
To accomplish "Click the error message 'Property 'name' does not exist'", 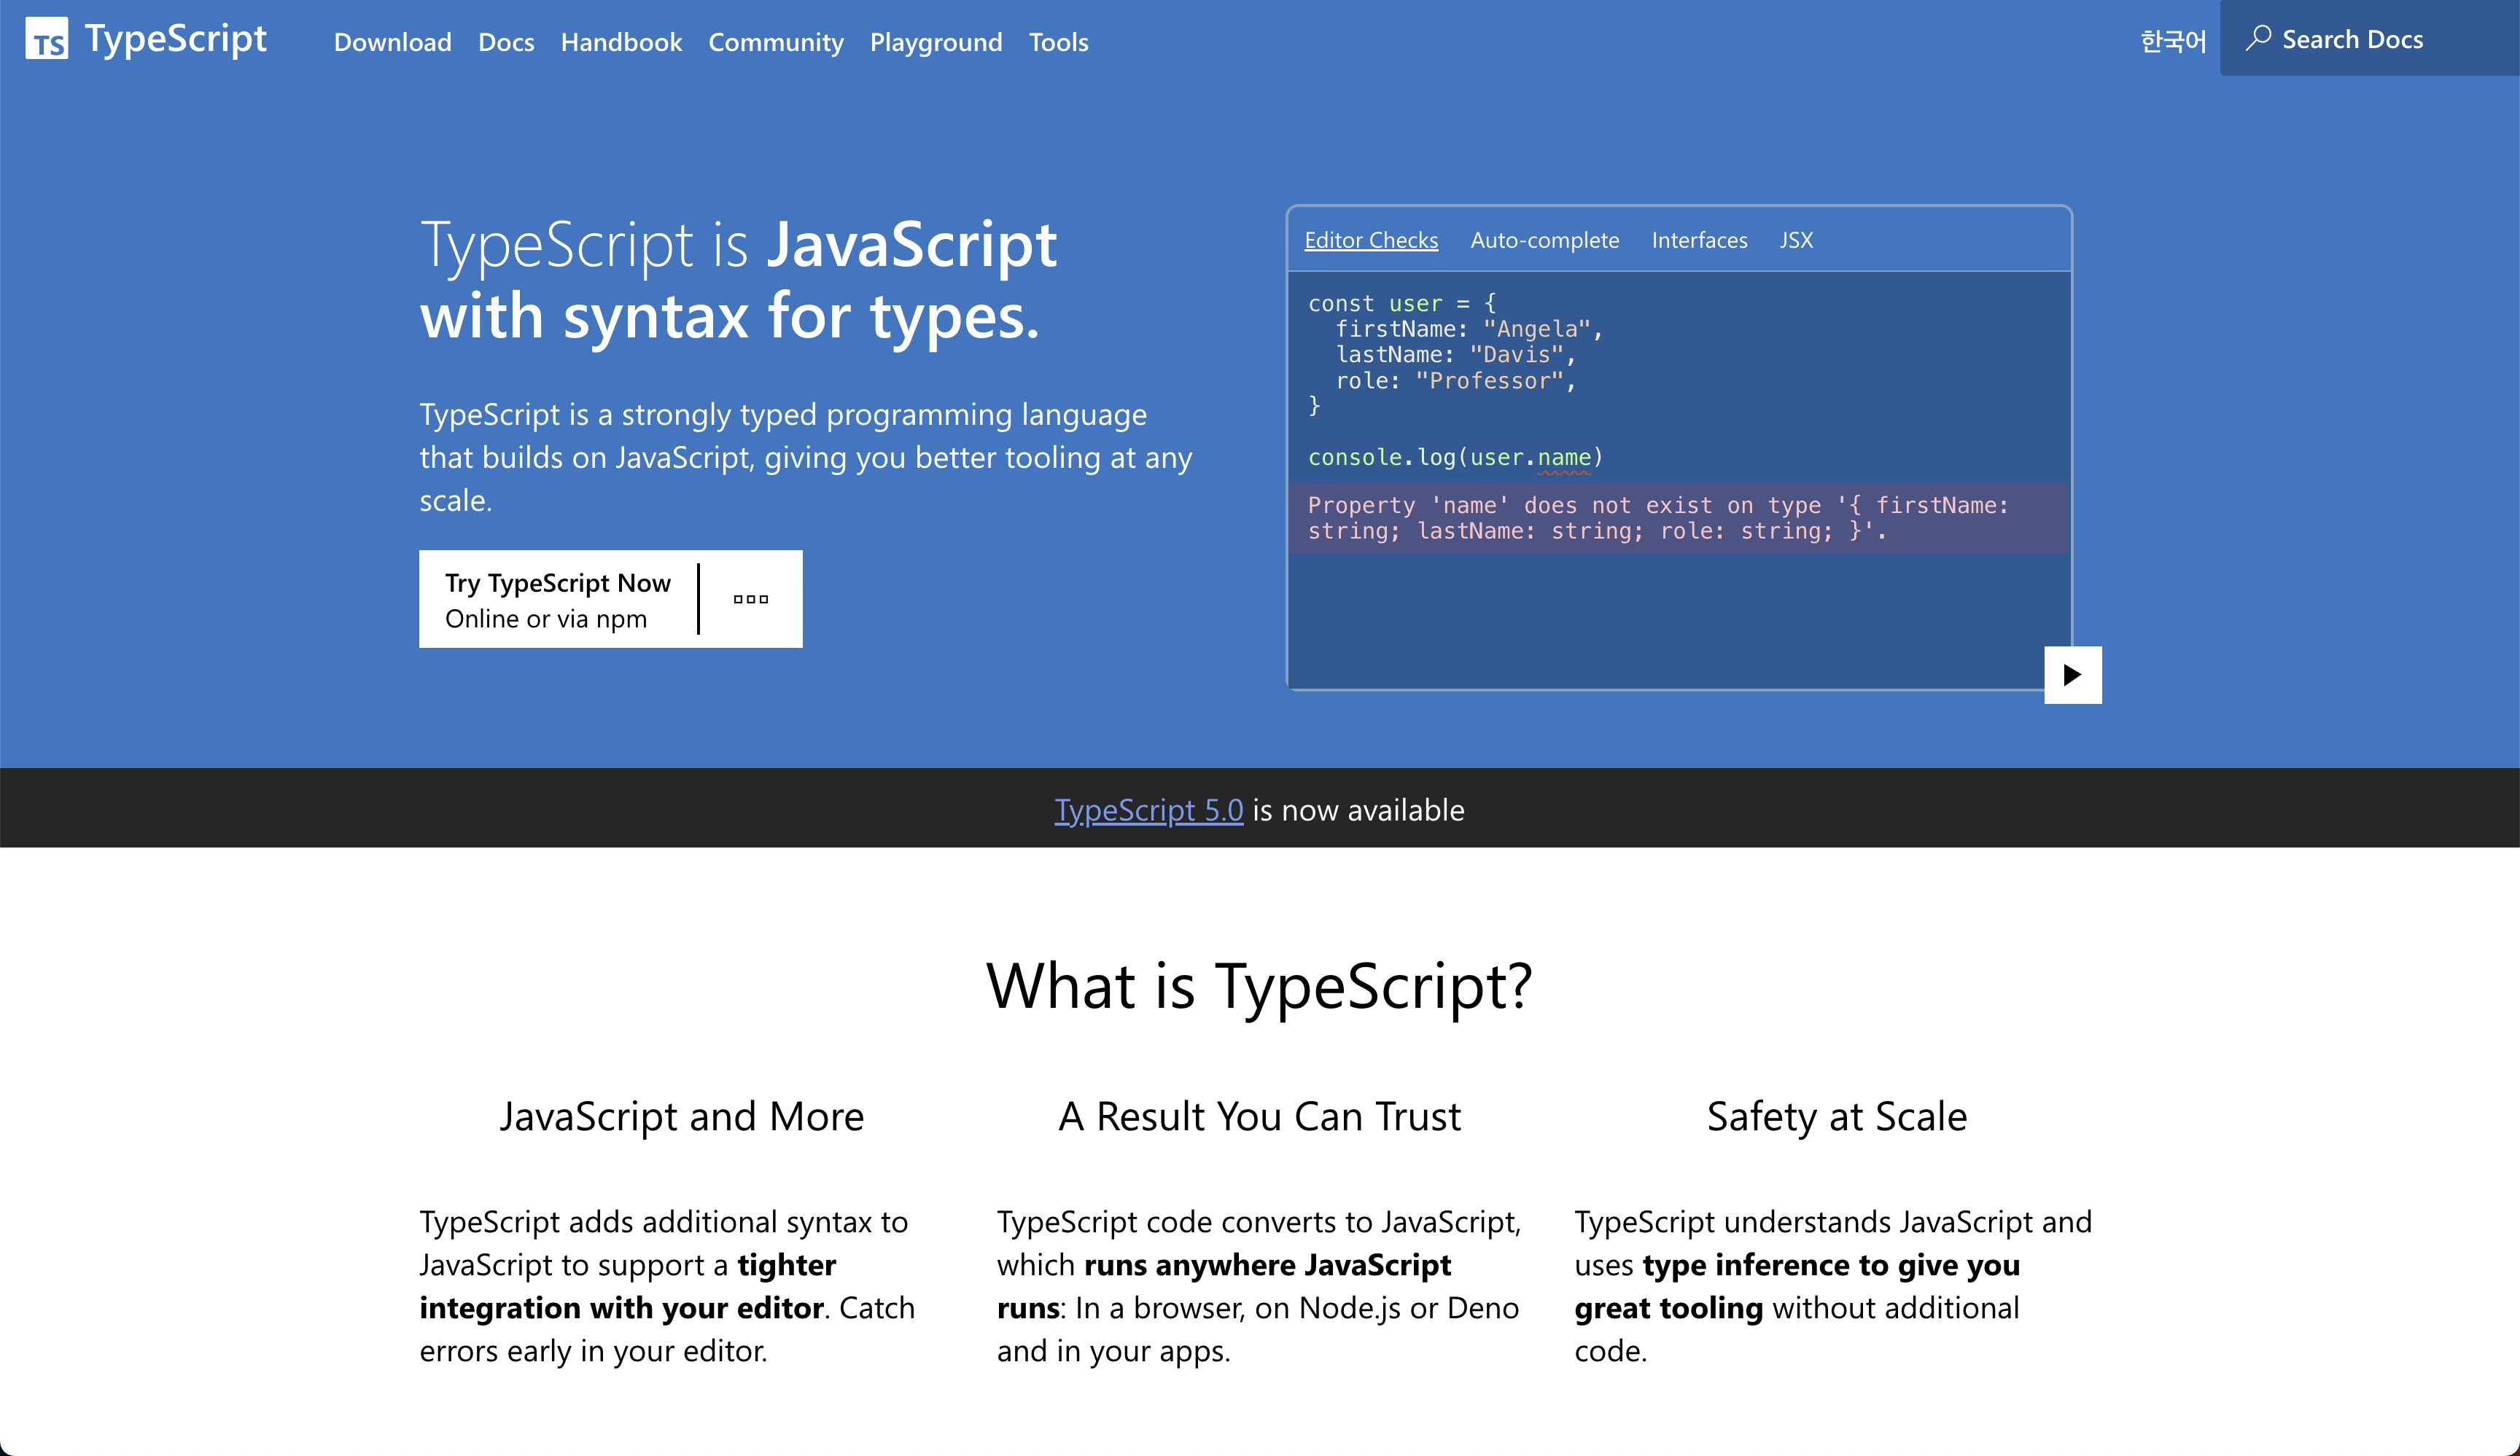I will click(x=1677, y=519).
